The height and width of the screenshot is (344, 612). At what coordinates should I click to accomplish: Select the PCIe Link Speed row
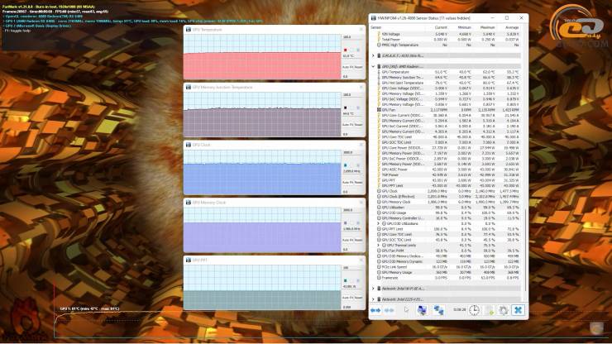pyautogui.click(x=448, y=267)
